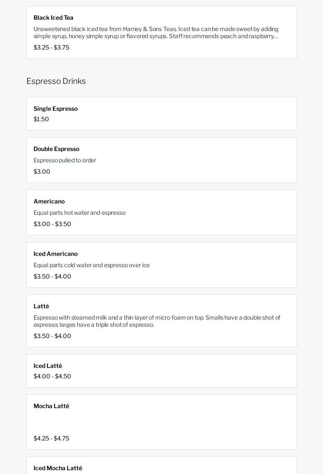Click the Mocha Latté $4.25 - $4.75 price
The image size is (323, 474).
(51, 438)
